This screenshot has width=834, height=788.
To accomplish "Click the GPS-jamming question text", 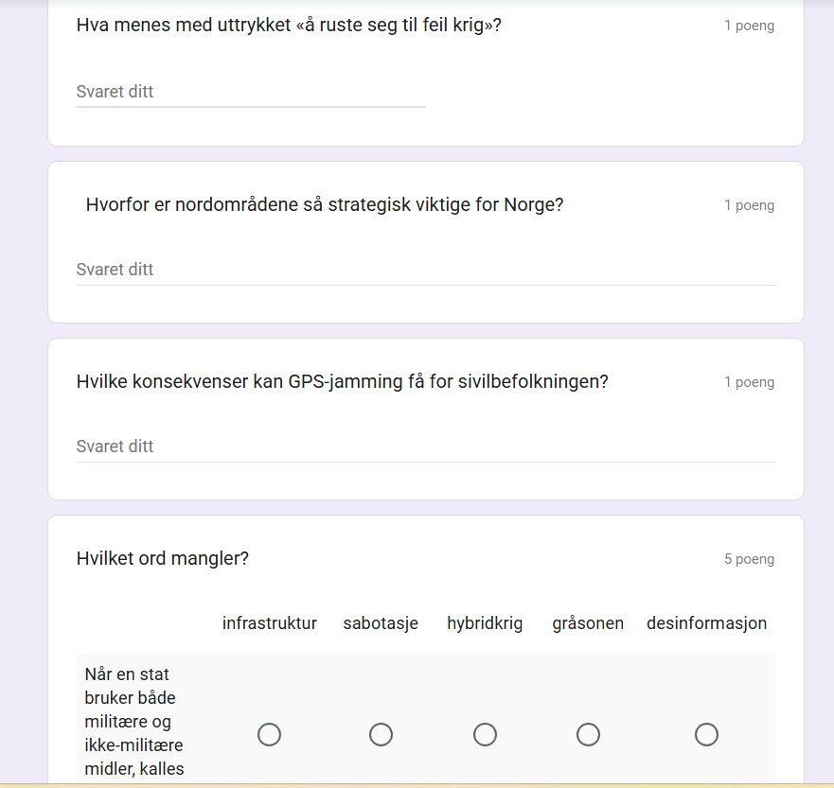I will (342, 382).
